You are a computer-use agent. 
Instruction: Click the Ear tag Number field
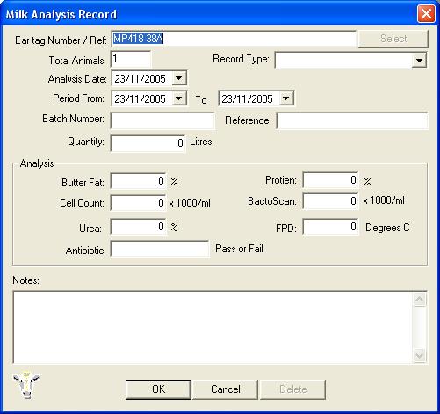tap(234, 39)
